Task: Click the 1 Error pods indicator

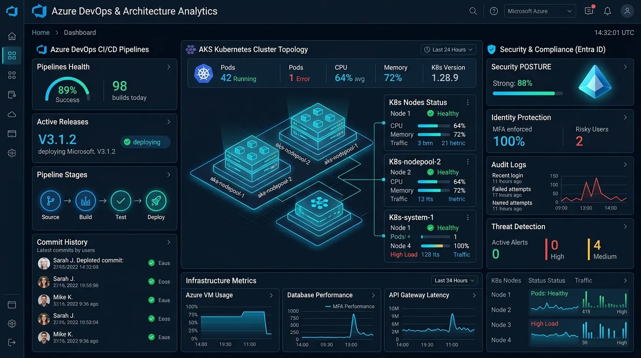Action: pyautogui.click(x=299, y=78)
